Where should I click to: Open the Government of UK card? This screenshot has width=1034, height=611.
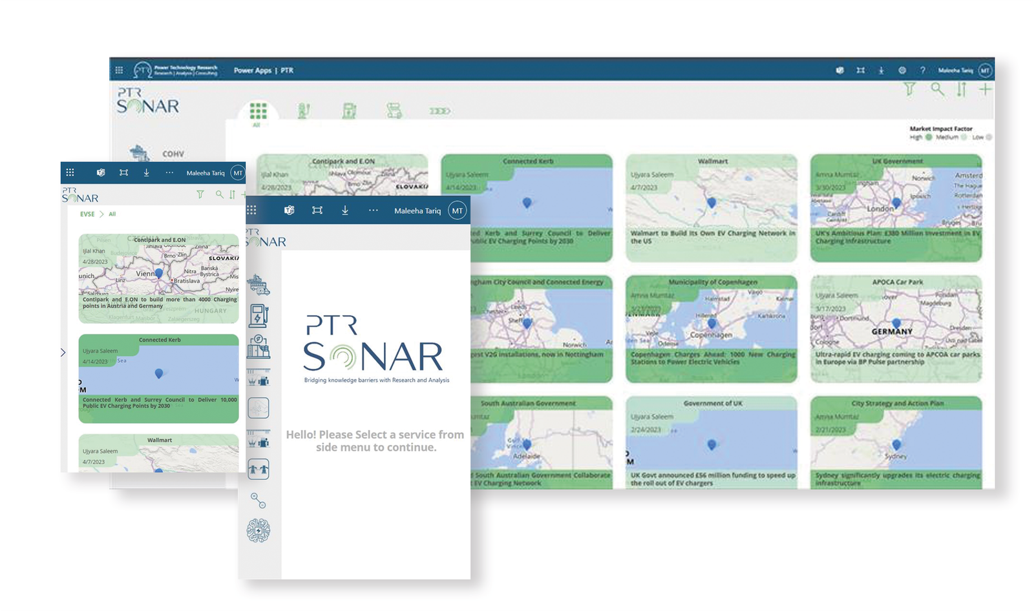coord(712,442)
